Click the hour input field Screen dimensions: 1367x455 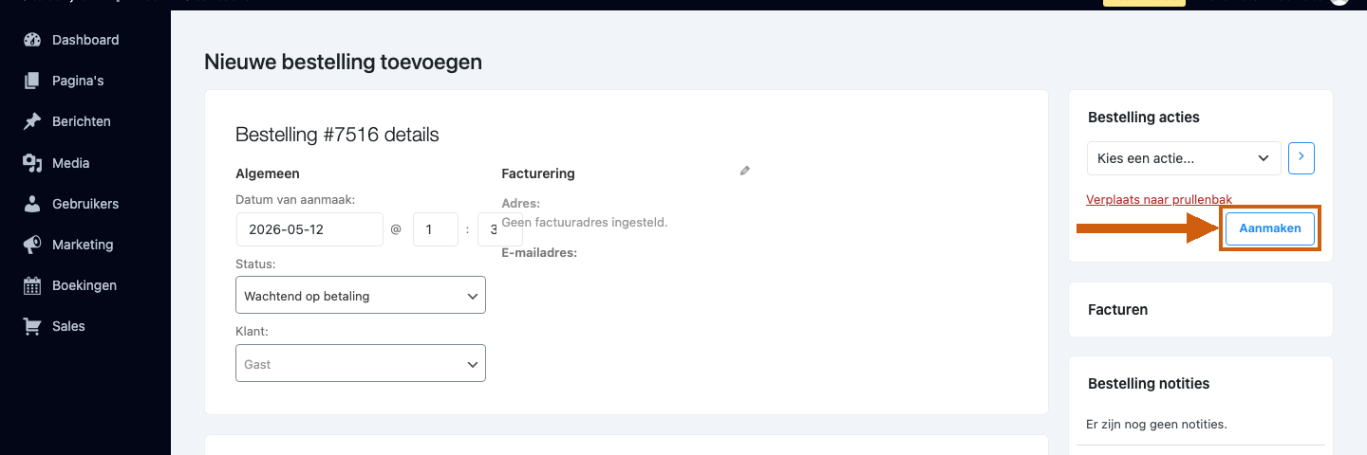[436, 229]
